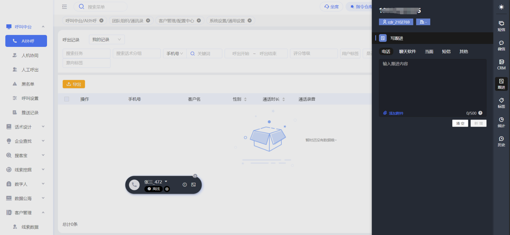Click the 导出 export button
510x235 pixels.
74,84
